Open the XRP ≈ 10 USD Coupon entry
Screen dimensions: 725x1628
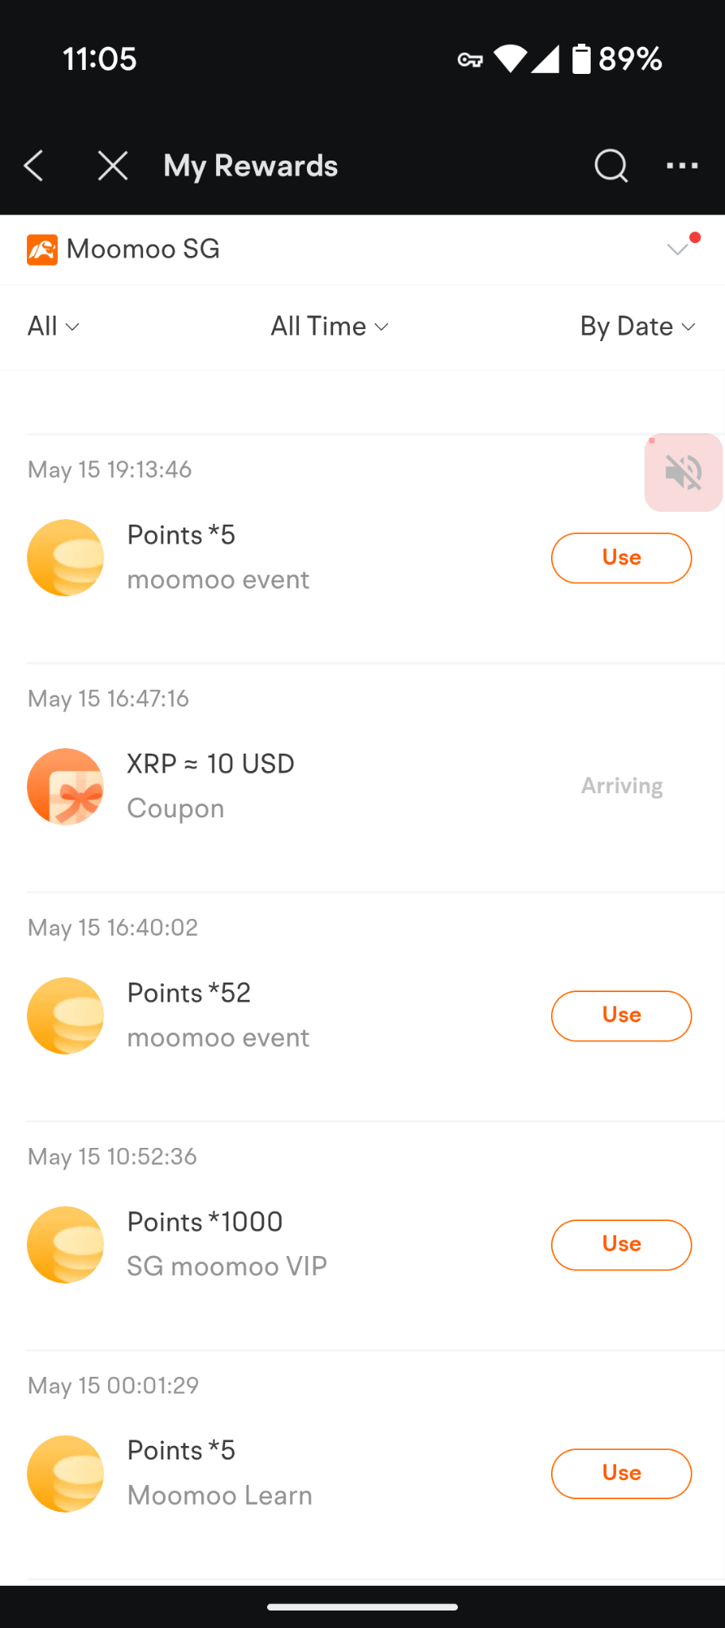pyautogui.click(x=362, y=786)
